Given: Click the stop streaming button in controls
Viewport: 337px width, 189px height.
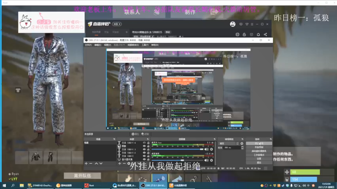Looking at the screenshot, I should (259, 143).
